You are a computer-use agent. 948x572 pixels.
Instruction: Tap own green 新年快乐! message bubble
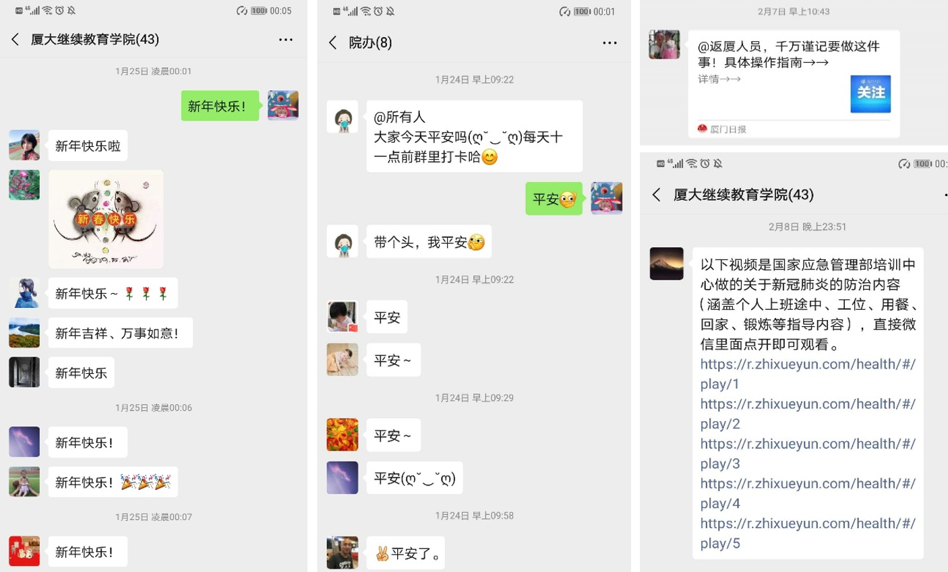(x=220, y=106)
